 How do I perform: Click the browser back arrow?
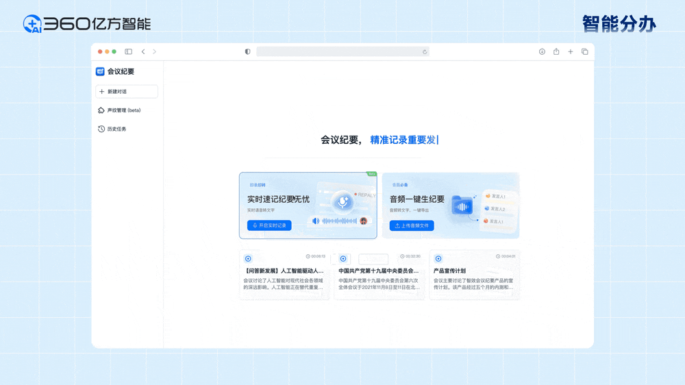click(143, 52)
